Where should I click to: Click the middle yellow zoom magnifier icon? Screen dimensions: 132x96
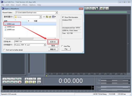point(30,82)
